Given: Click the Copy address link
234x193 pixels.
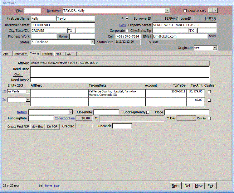Looking at the screenshot, I should 123,25.
